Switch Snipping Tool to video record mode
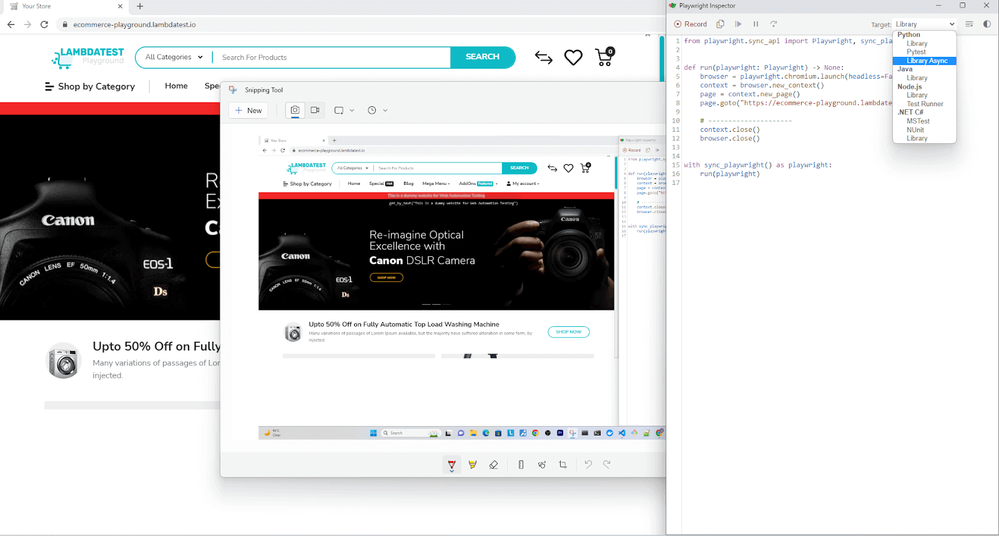This screenshot has height=536, width=999. (x=315, y=110)
